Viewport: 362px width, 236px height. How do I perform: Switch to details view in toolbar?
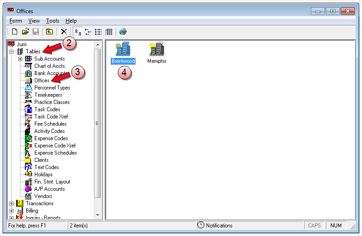108,32
